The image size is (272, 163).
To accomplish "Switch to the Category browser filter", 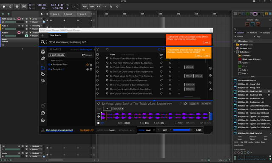I will (x=266, y=33).
